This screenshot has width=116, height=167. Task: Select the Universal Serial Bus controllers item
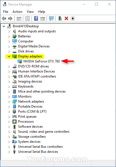pyautogui.click(x=40, y=147)
